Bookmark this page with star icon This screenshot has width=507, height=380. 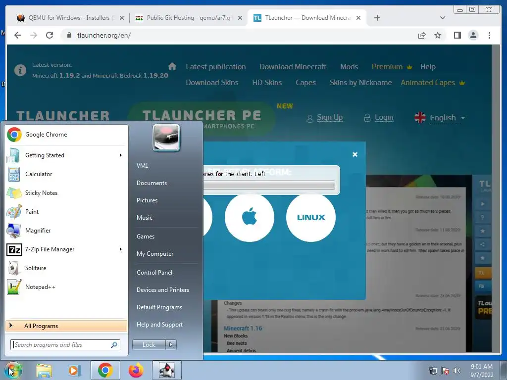[438, 35]
